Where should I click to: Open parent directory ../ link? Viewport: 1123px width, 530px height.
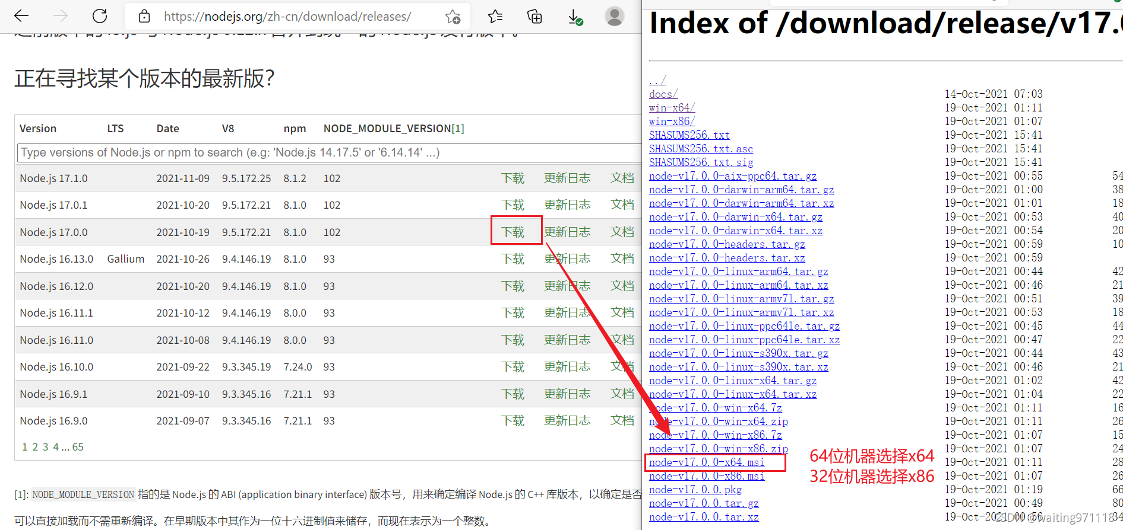click(x=657, y=80)
